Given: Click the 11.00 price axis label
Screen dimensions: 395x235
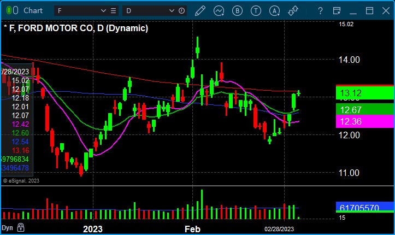Looking at the screenshot, I should pos(349,173).
